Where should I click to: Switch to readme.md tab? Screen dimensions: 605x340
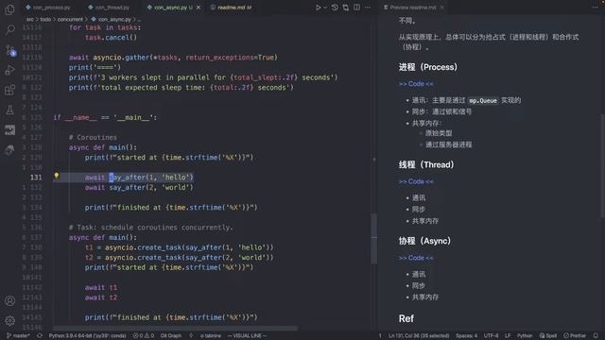(231, 8)
